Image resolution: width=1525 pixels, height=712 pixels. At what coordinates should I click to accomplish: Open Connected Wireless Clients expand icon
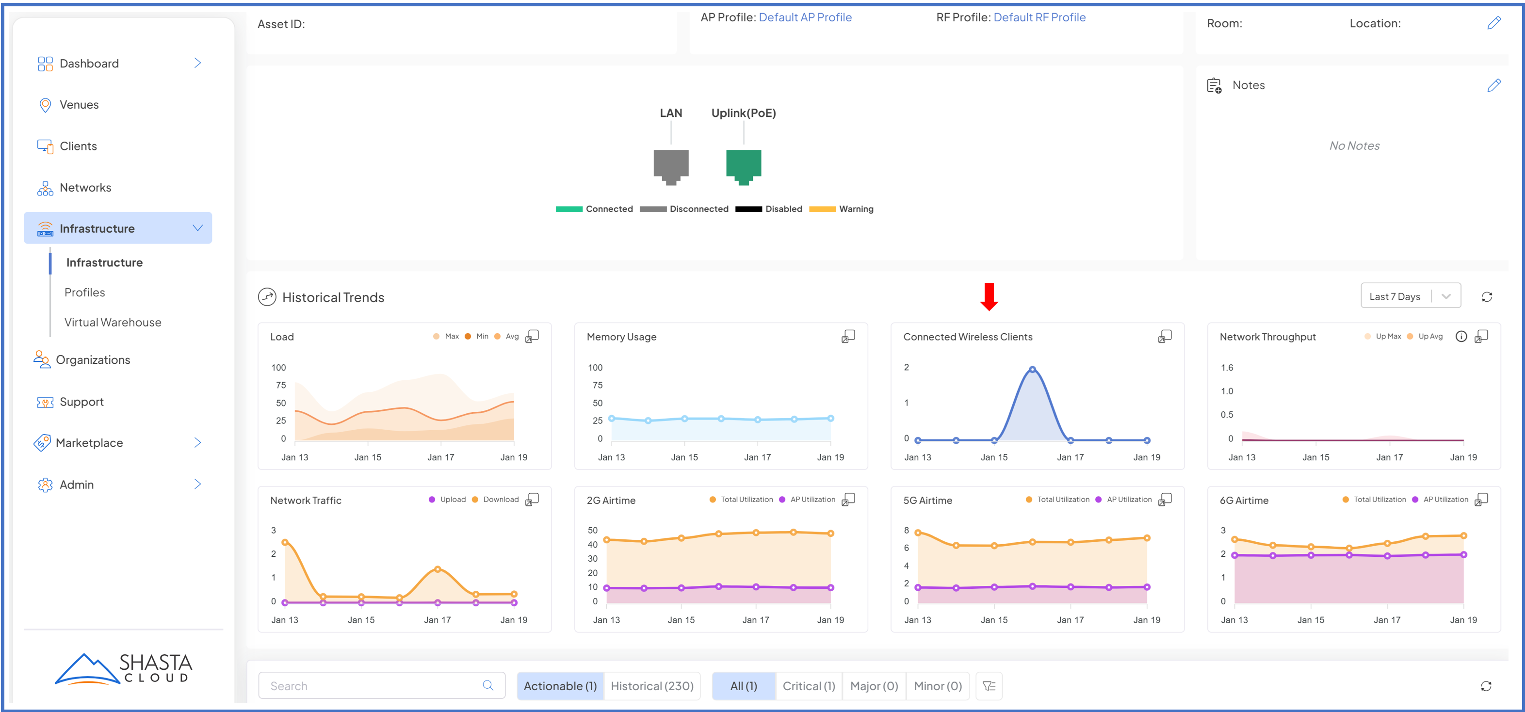[1165, 336]
